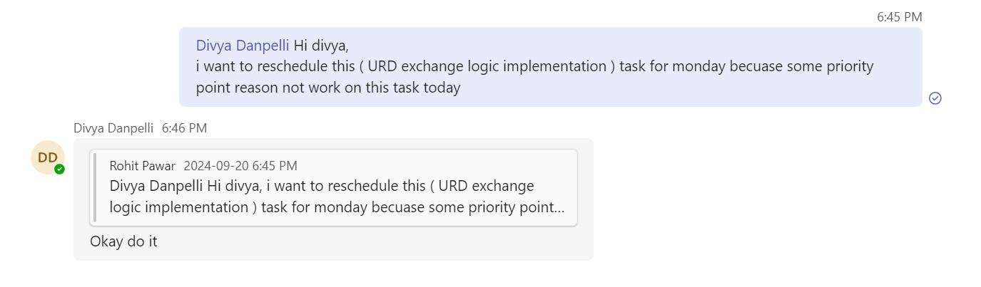The width and height of the screenshot is (981, 287).
Task: Click the green available presence badge
Action: [x=60, y=169]
